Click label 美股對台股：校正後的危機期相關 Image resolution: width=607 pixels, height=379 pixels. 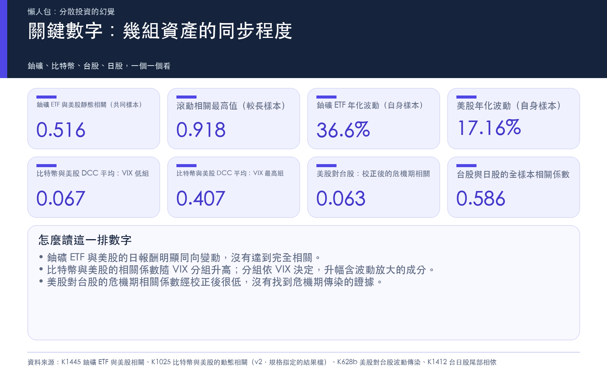(x=373, y=174)
